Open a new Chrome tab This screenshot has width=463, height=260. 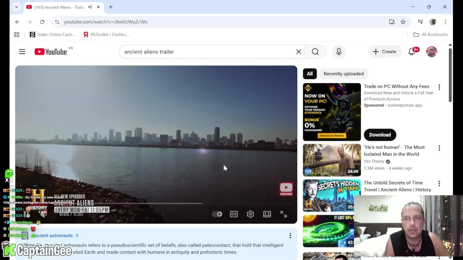coord(111,7)
